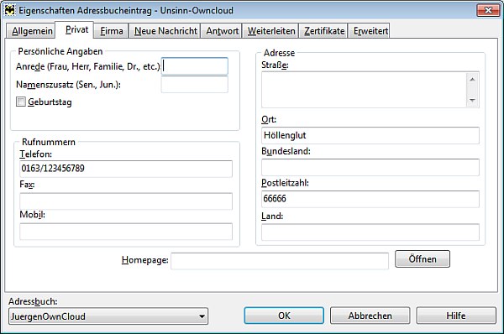
Task: Go to the Zertifikate tab
Action: [x=324, y=31]
